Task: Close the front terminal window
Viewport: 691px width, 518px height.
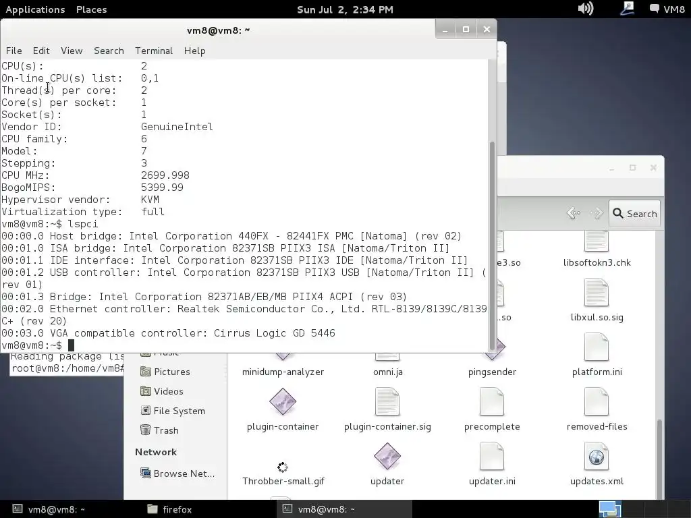Action: pyautogui.click(x=487, y=30)
